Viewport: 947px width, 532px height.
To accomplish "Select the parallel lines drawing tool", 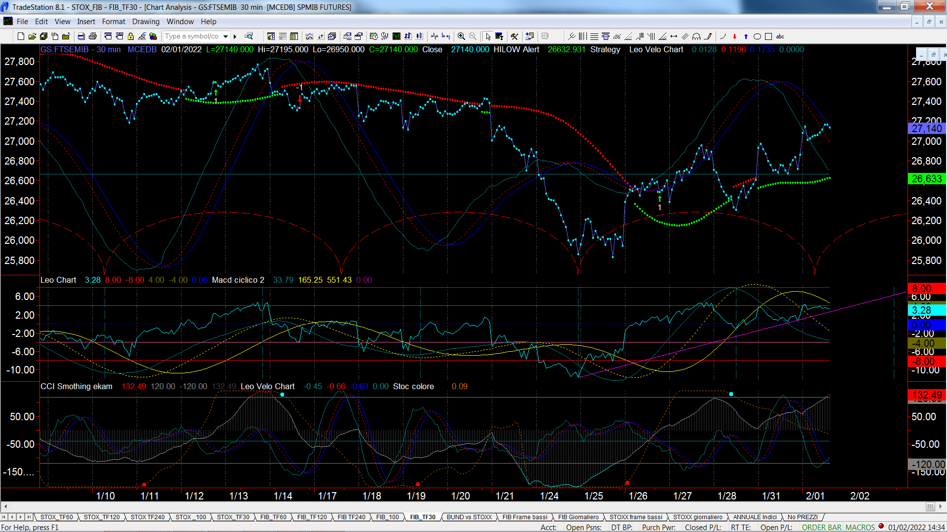I will click(x=685, y=36).
